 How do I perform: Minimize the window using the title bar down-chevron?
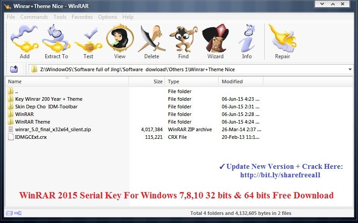pyautogui.click(x=322, y=4)
